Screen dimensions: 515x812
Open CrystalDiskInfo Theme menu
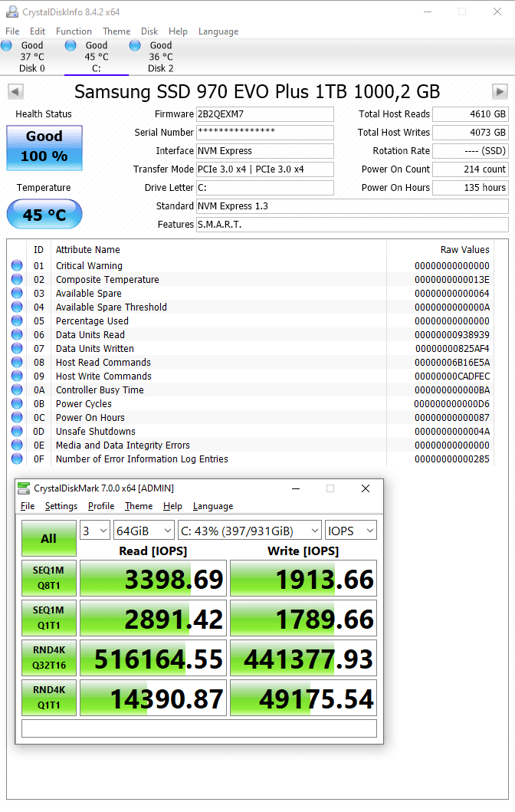coord(116,31)
